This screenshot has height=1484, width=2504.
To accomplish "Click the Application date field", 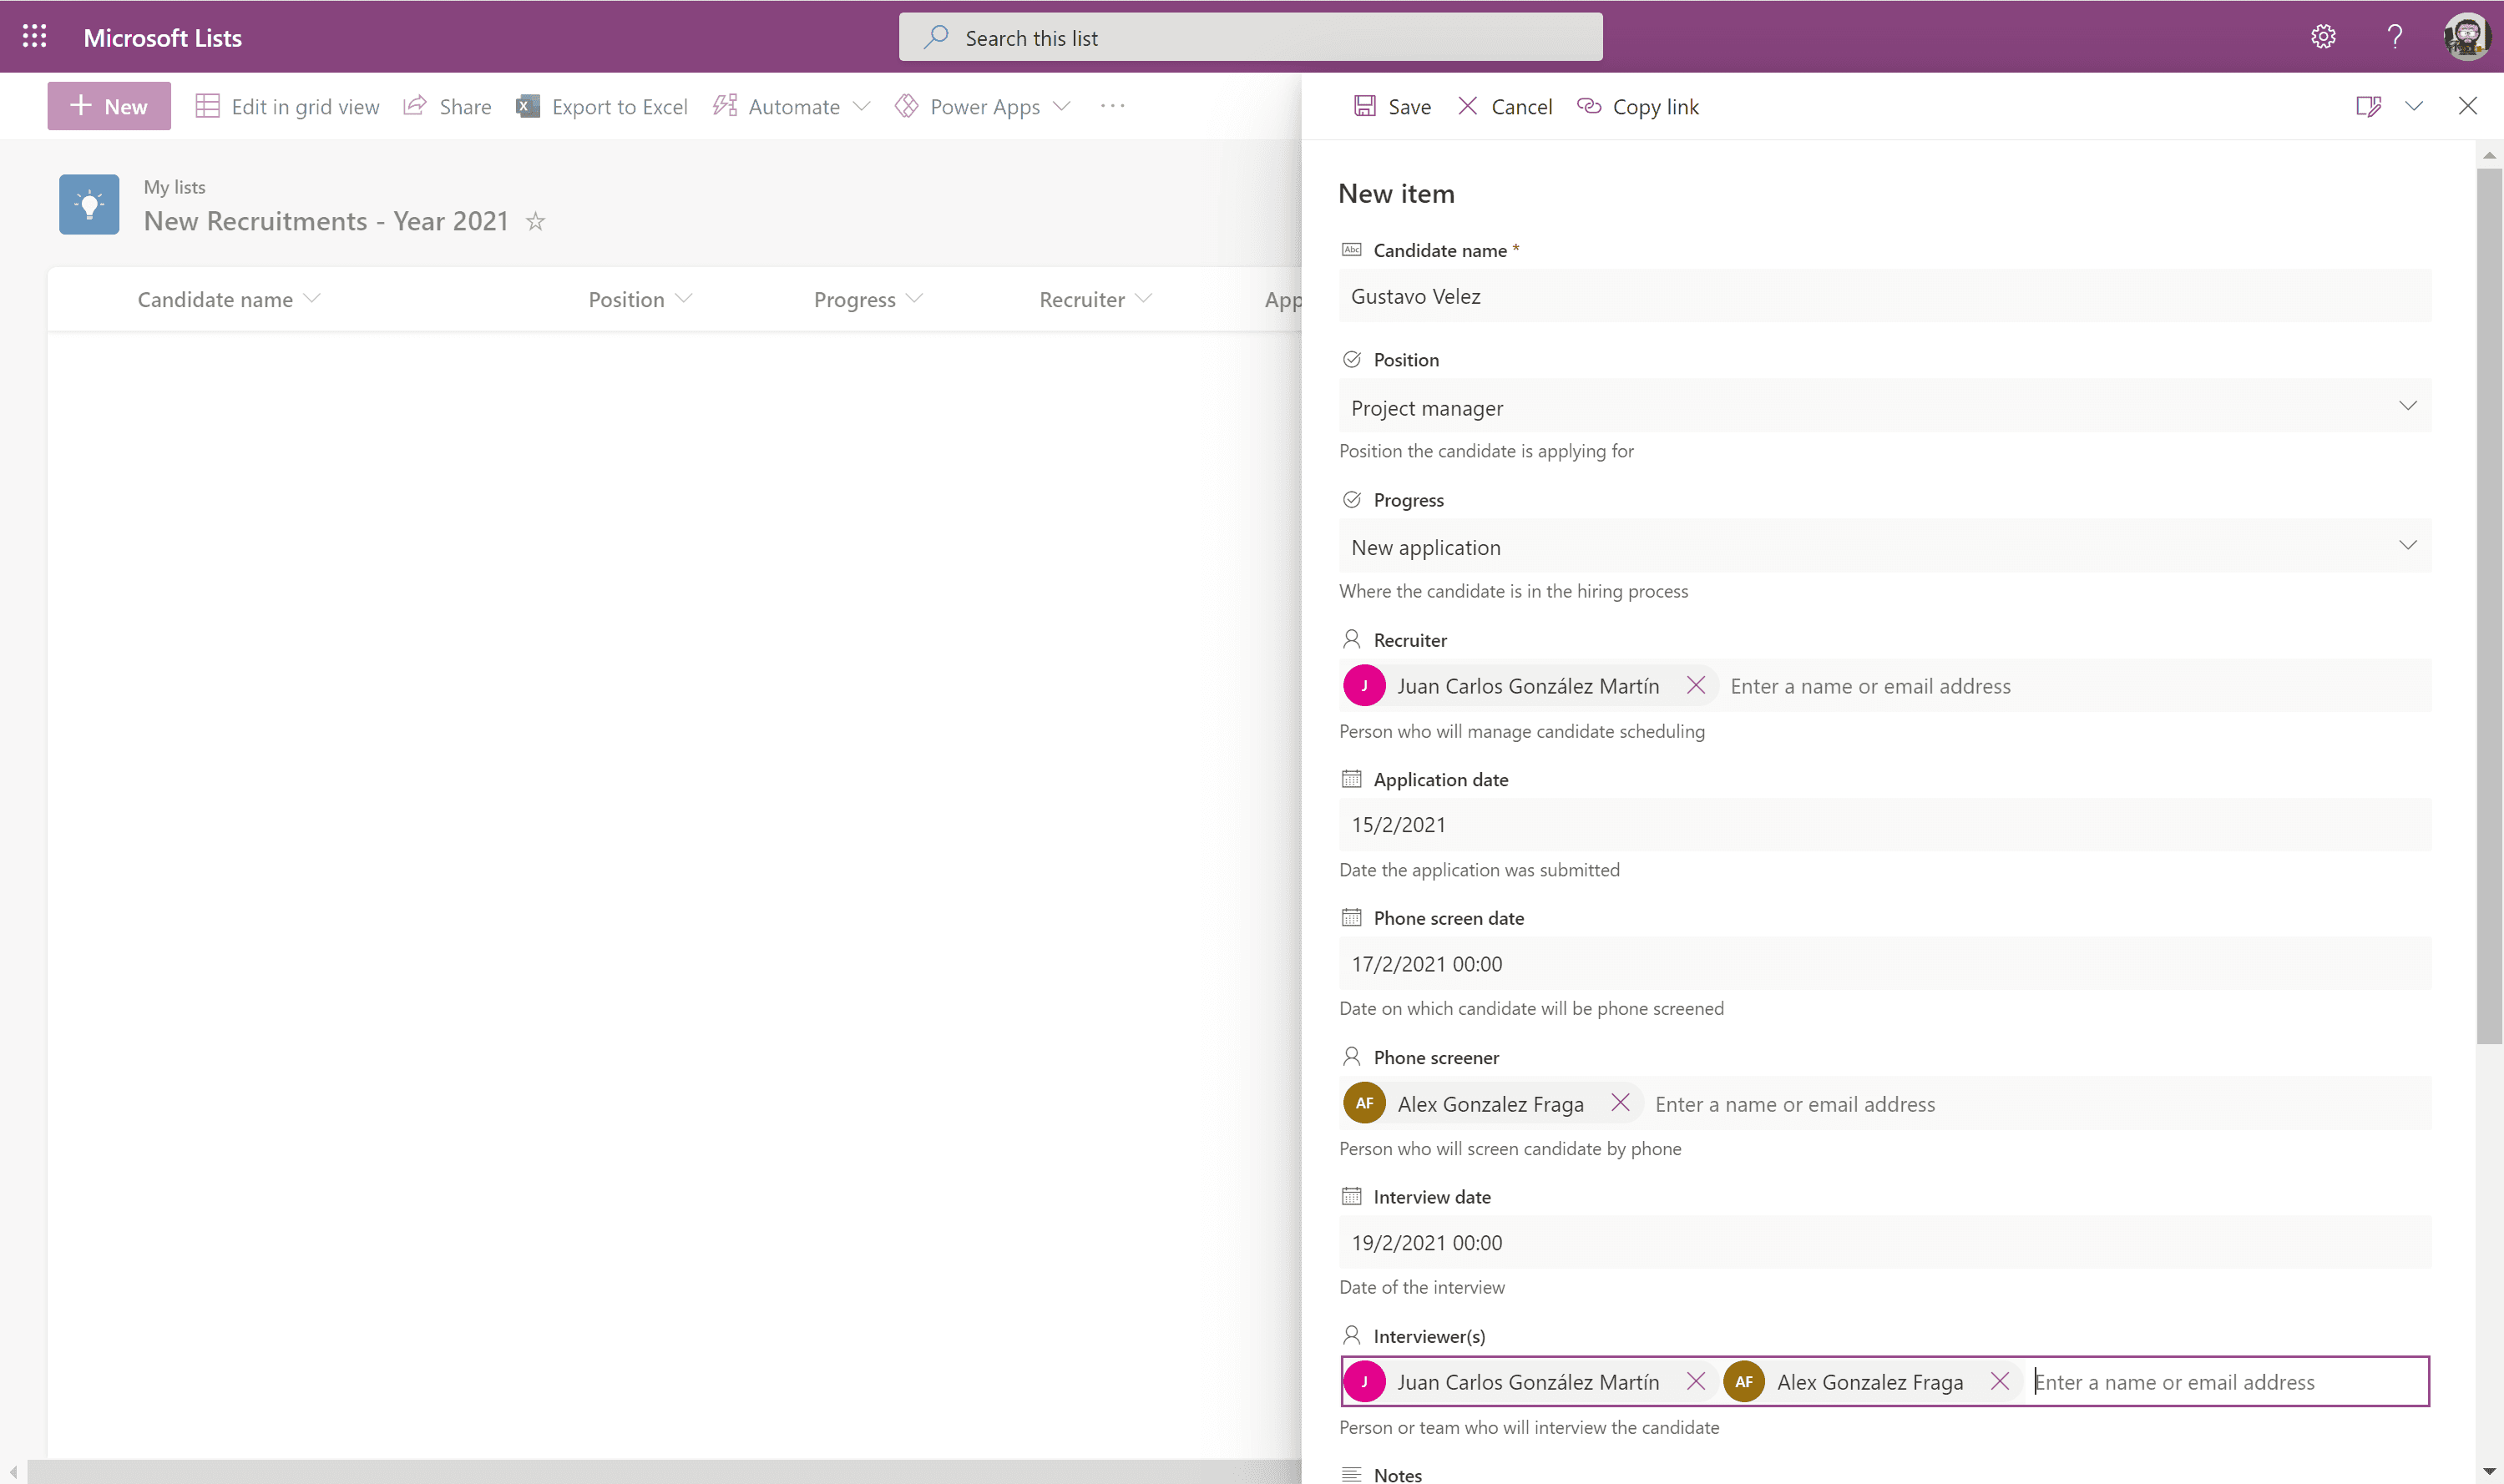I will pos(1884,825).
